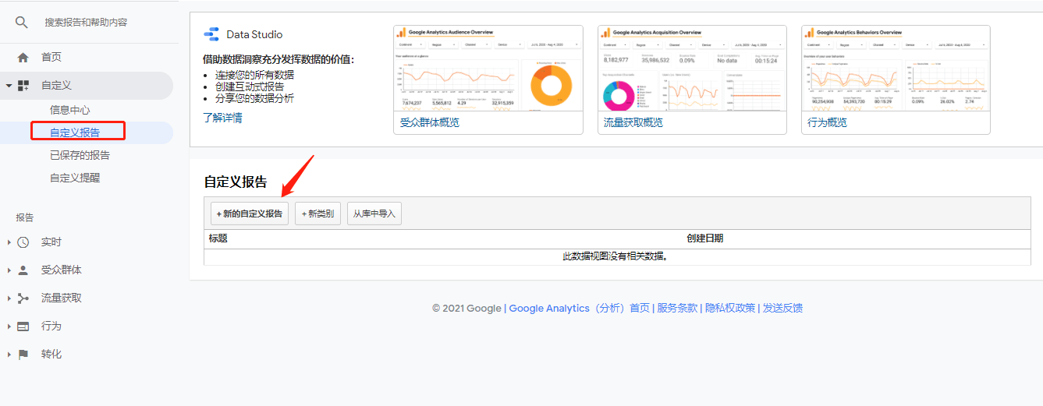Click the Google Analytics（分析）首页 footer link
Viewport: 1043px width, 406px height.
point(580,309)
